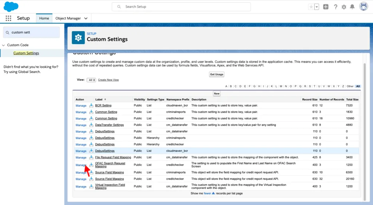Open the Object Manager tab

pos(68,18)
